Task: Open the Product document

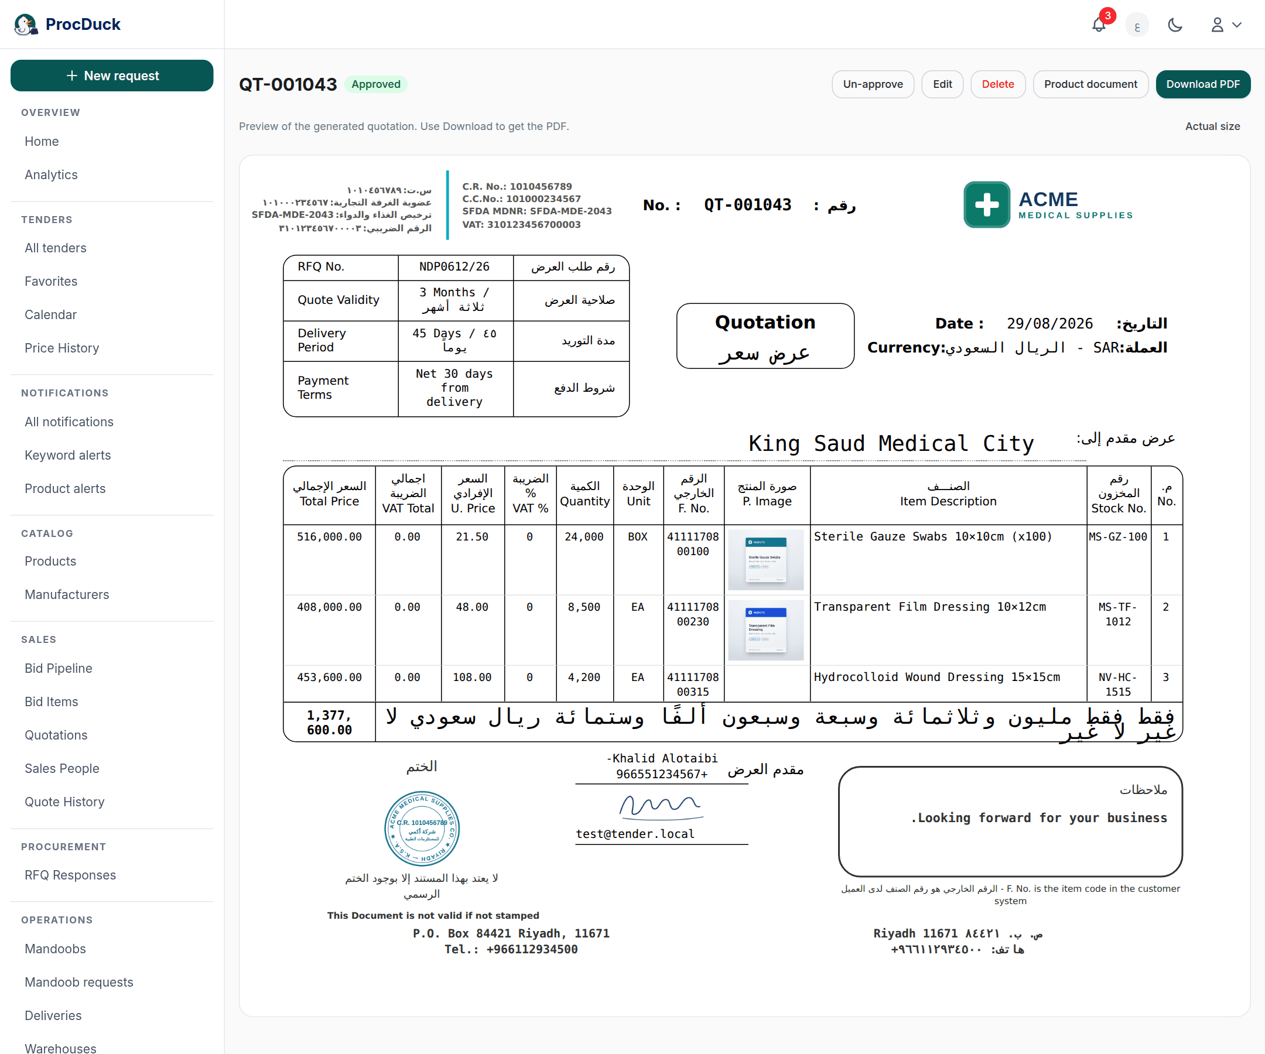Action: (1090, 84)
